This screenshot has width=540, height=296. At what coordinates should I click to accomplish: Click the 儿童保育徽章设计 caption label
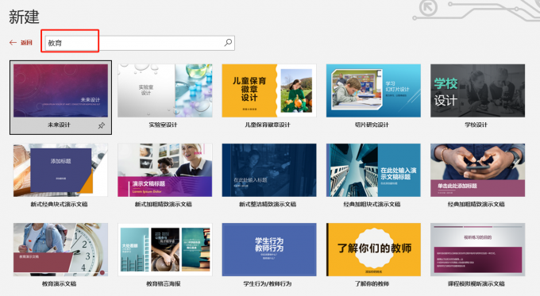(268, 125)
